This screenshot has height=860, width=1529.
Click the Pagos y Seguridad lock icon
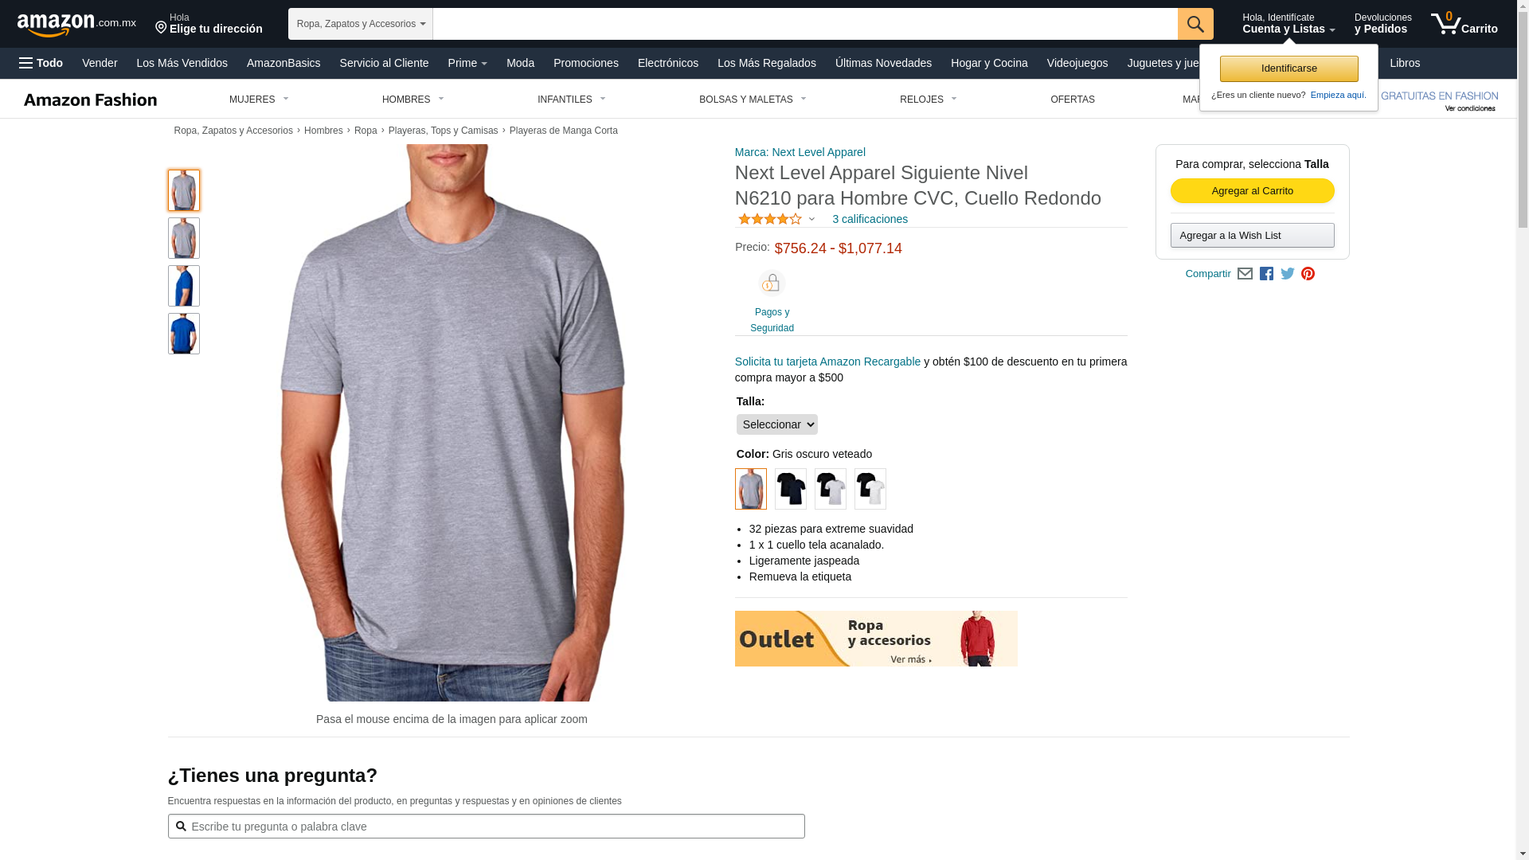pos(772,283)
